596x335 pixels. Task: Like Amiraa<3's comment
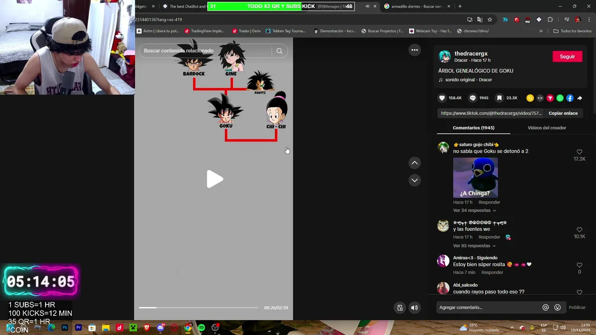point(579,265)
